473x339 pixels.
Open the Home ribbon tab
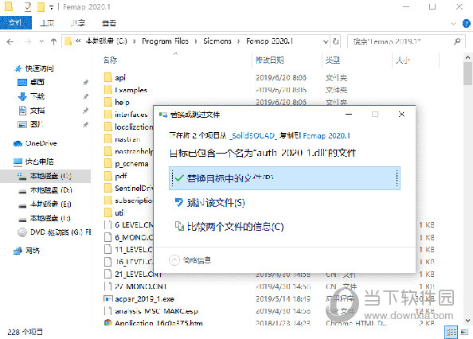[47, 23]
